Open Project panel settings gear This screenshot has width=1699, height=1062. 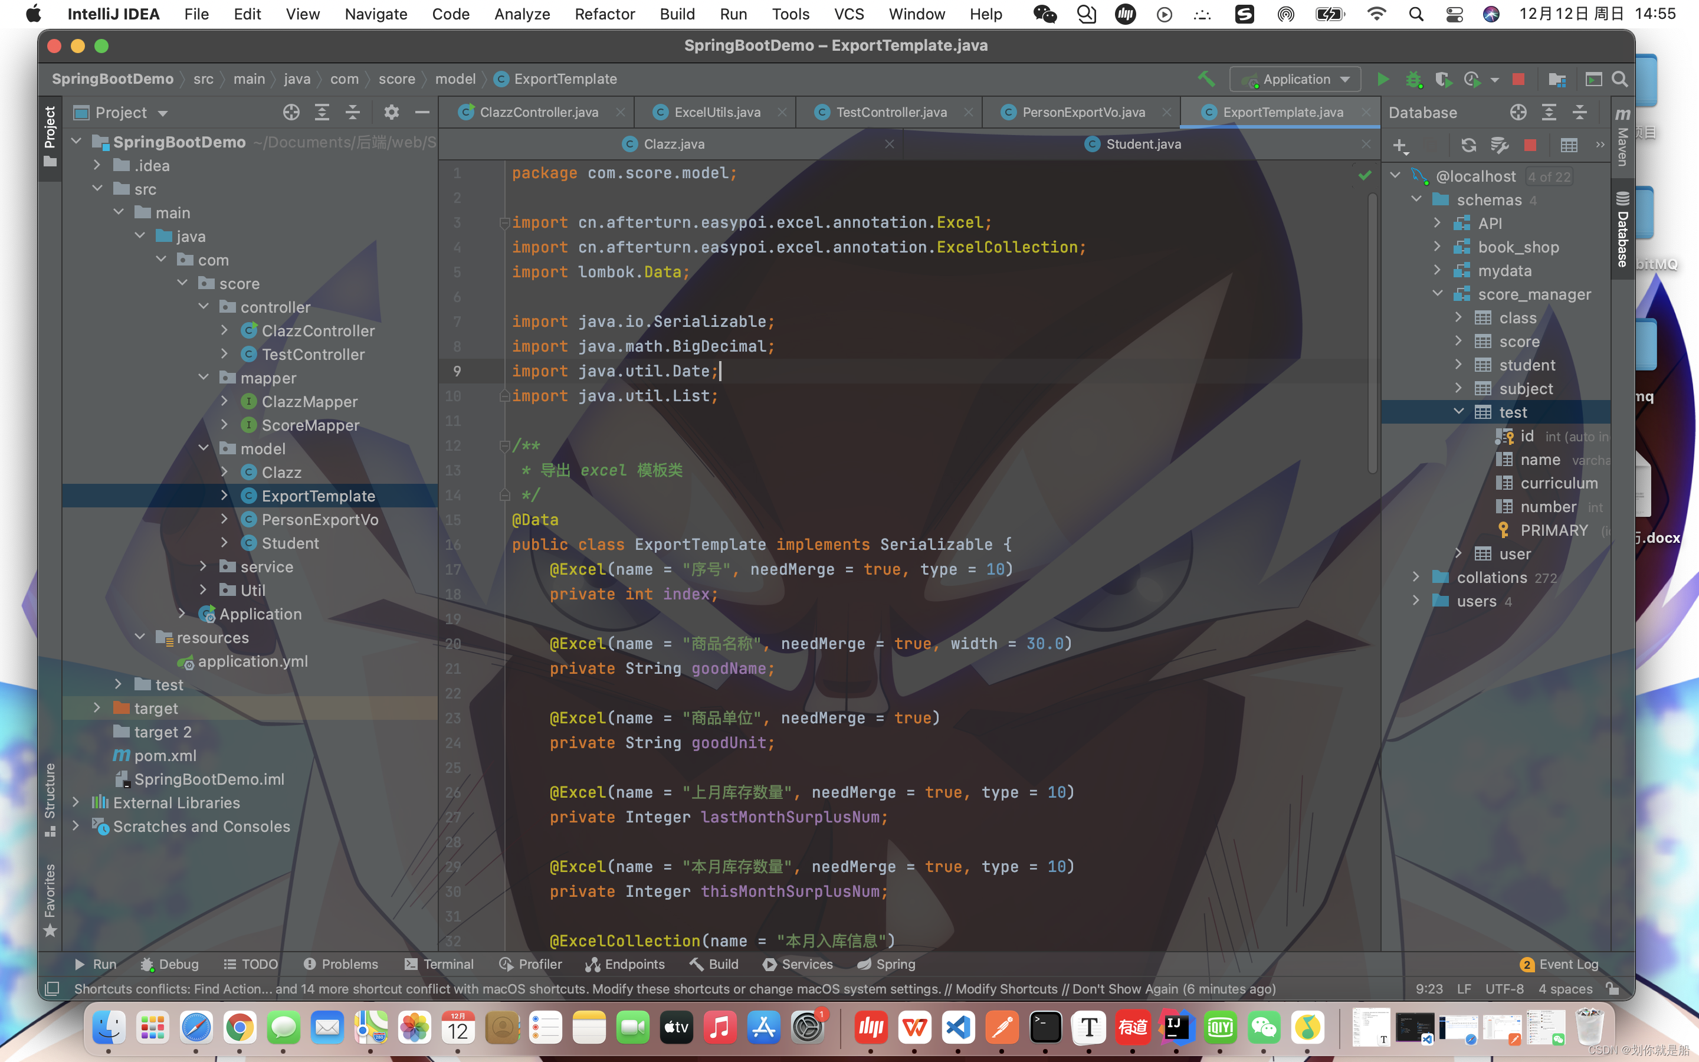[391, 112]
